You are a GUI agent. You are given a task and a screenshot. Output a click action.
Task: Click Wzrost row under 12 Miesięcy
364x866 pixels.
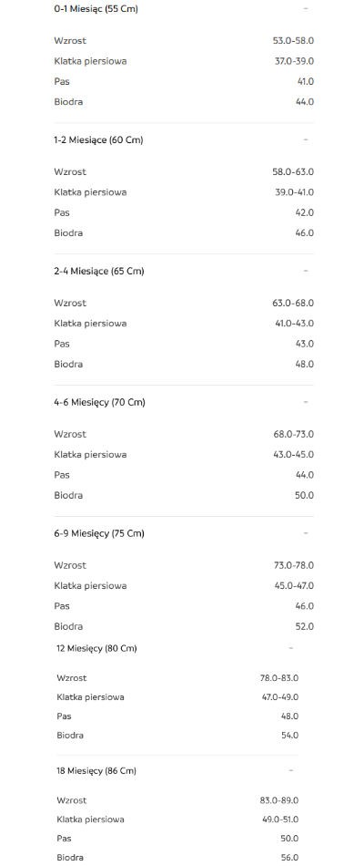(x=177, y=678)
